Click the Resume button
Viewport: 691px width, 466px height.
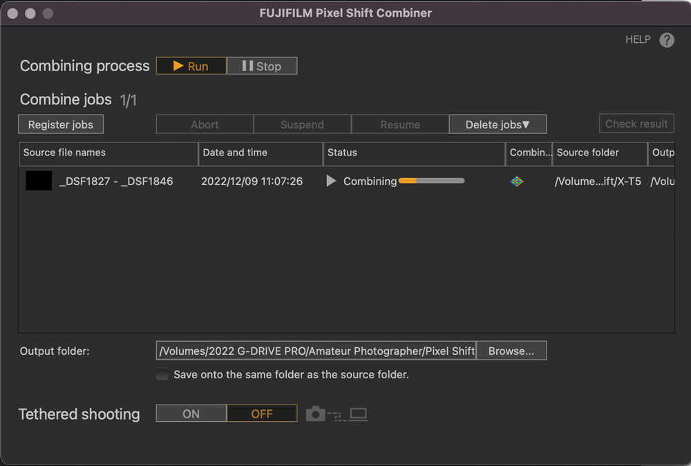400,124
